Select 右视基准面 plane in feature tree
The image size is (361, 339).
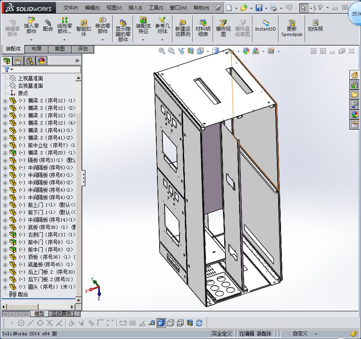[30, 86]
